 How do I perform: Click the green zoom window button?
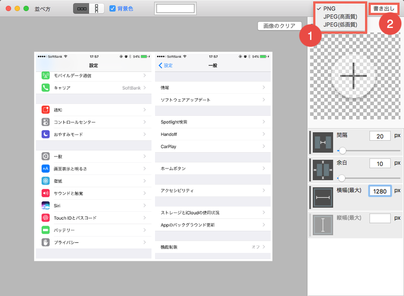click(26, 9)
